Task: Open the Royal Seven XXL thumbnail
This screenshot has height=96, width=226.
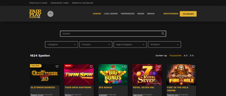Action: click(147, 75)
